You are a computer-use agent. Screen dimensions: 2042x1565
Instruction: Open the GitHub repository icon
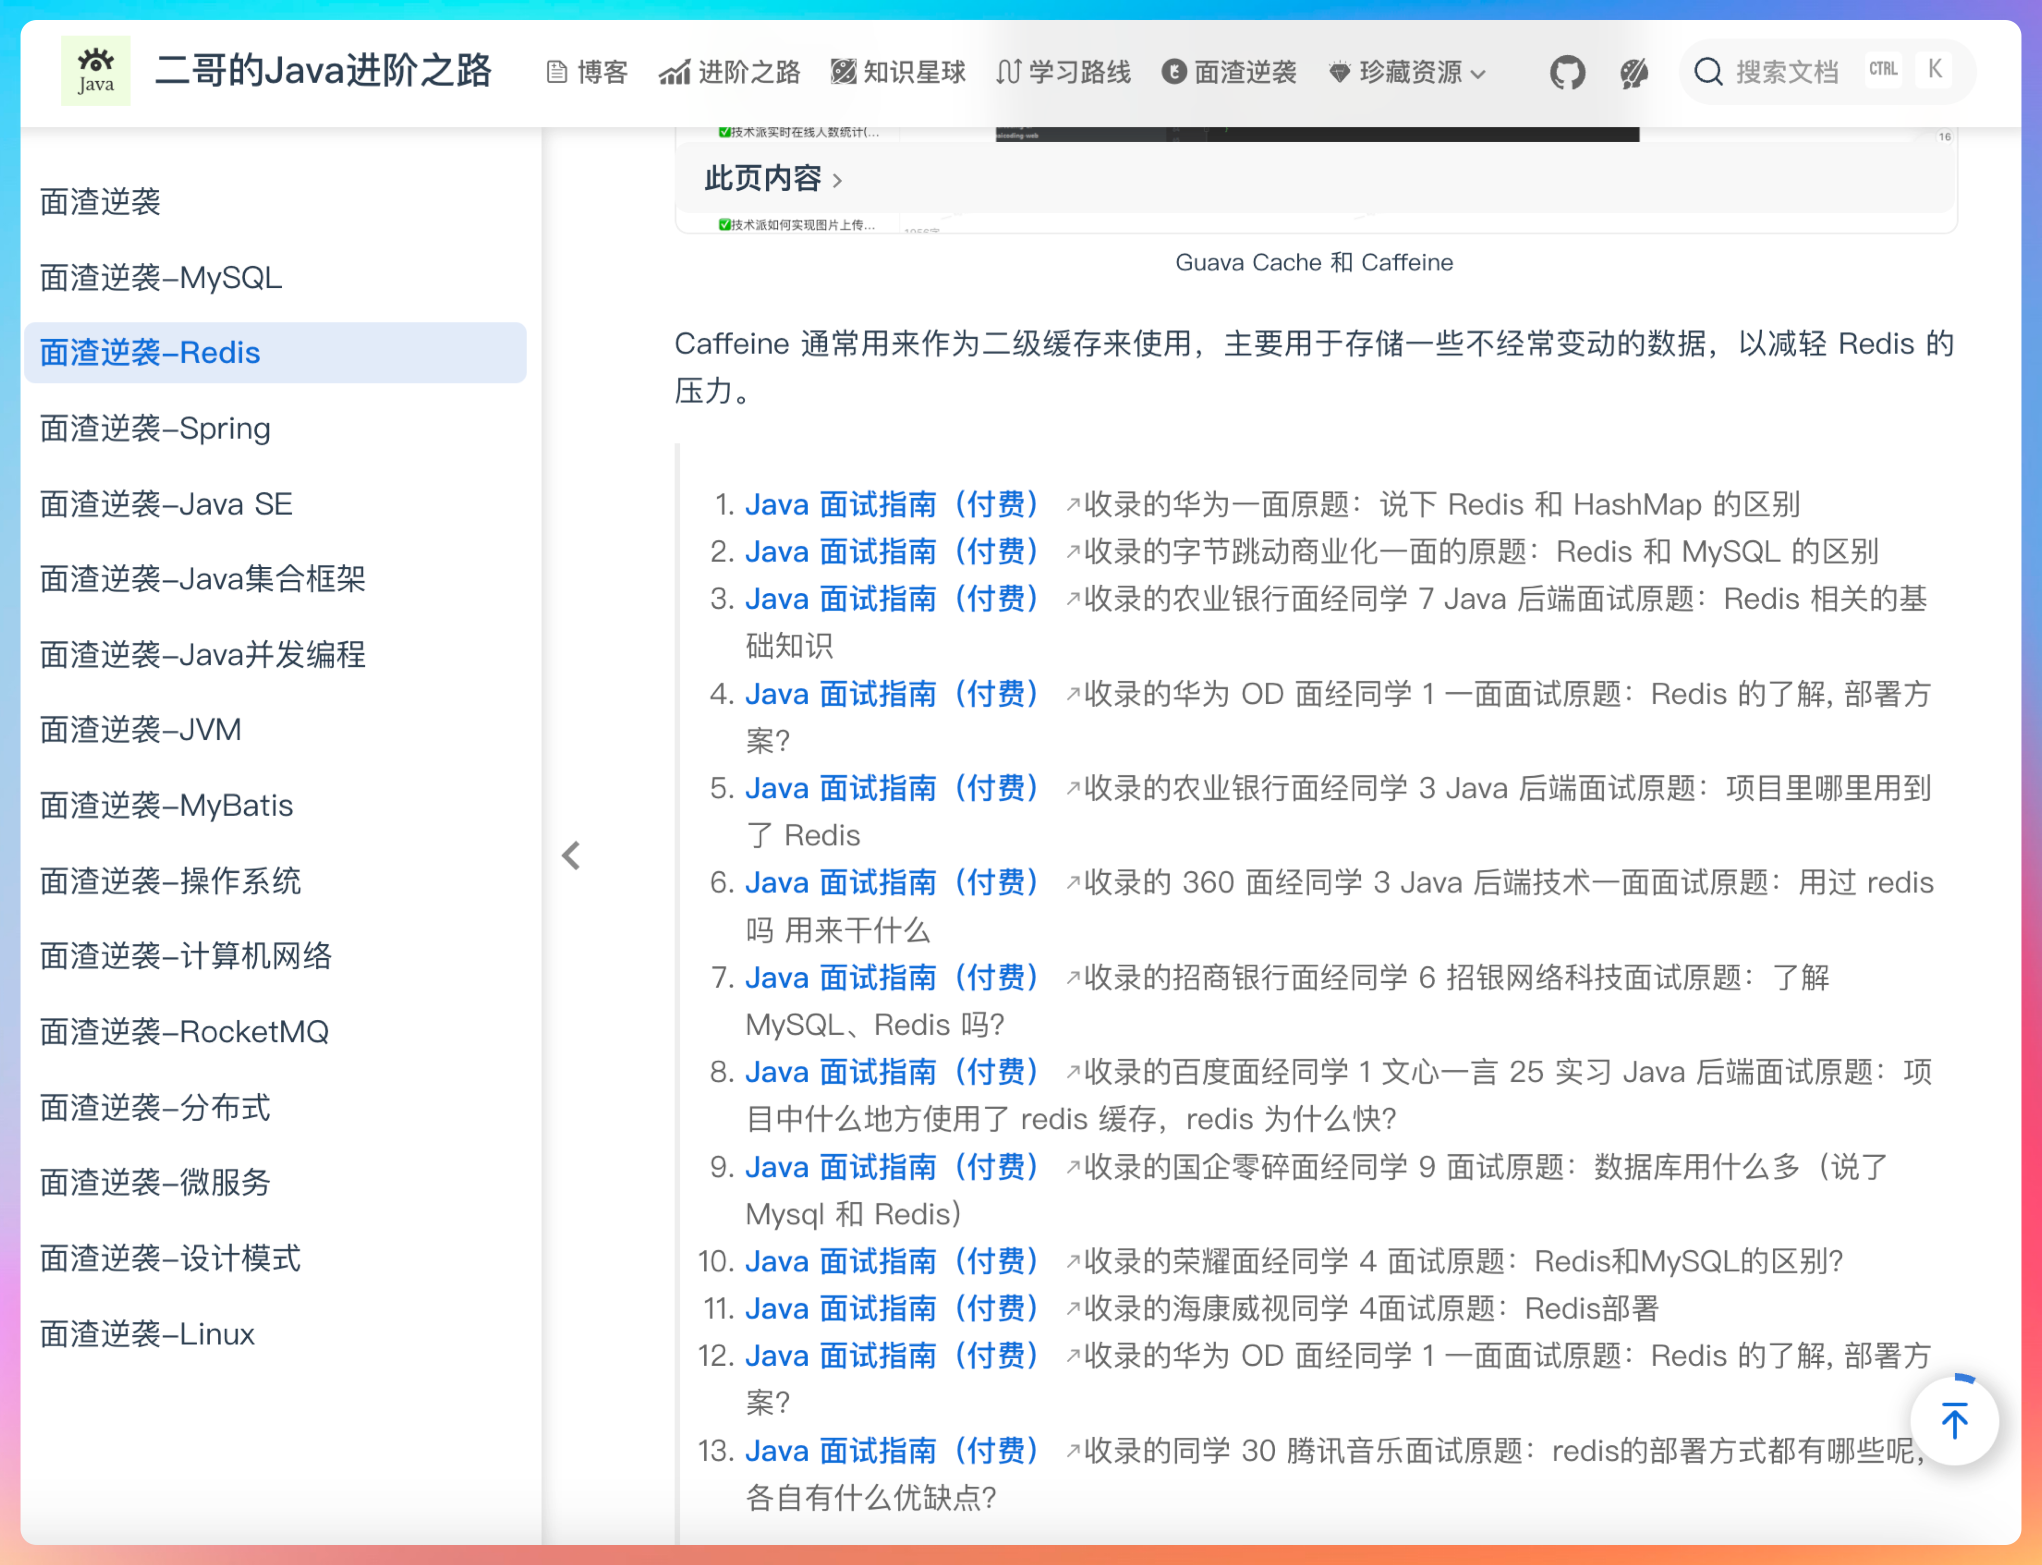click(1567, 72)
